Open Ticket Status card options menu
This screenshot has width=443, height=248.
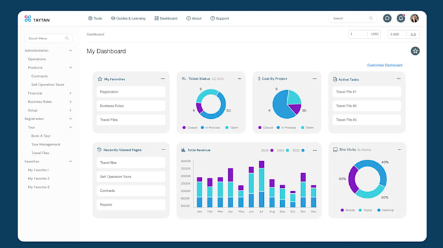pyautogui.click(x=239, y=79)
